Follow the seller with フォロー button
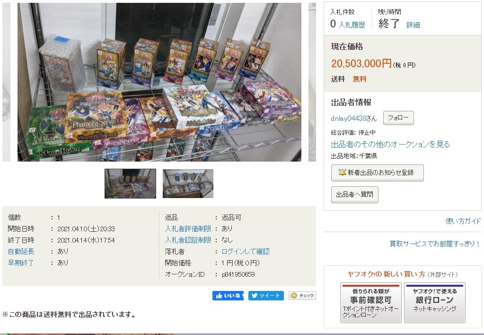484x335 pixels. pyautogui.click(x=398, y=118)
